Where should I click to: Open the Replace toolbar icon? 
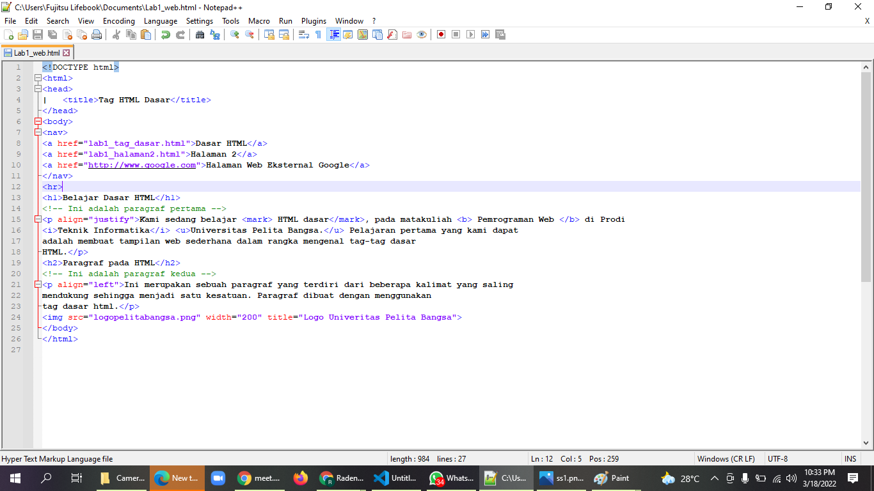tap(215, 35)
